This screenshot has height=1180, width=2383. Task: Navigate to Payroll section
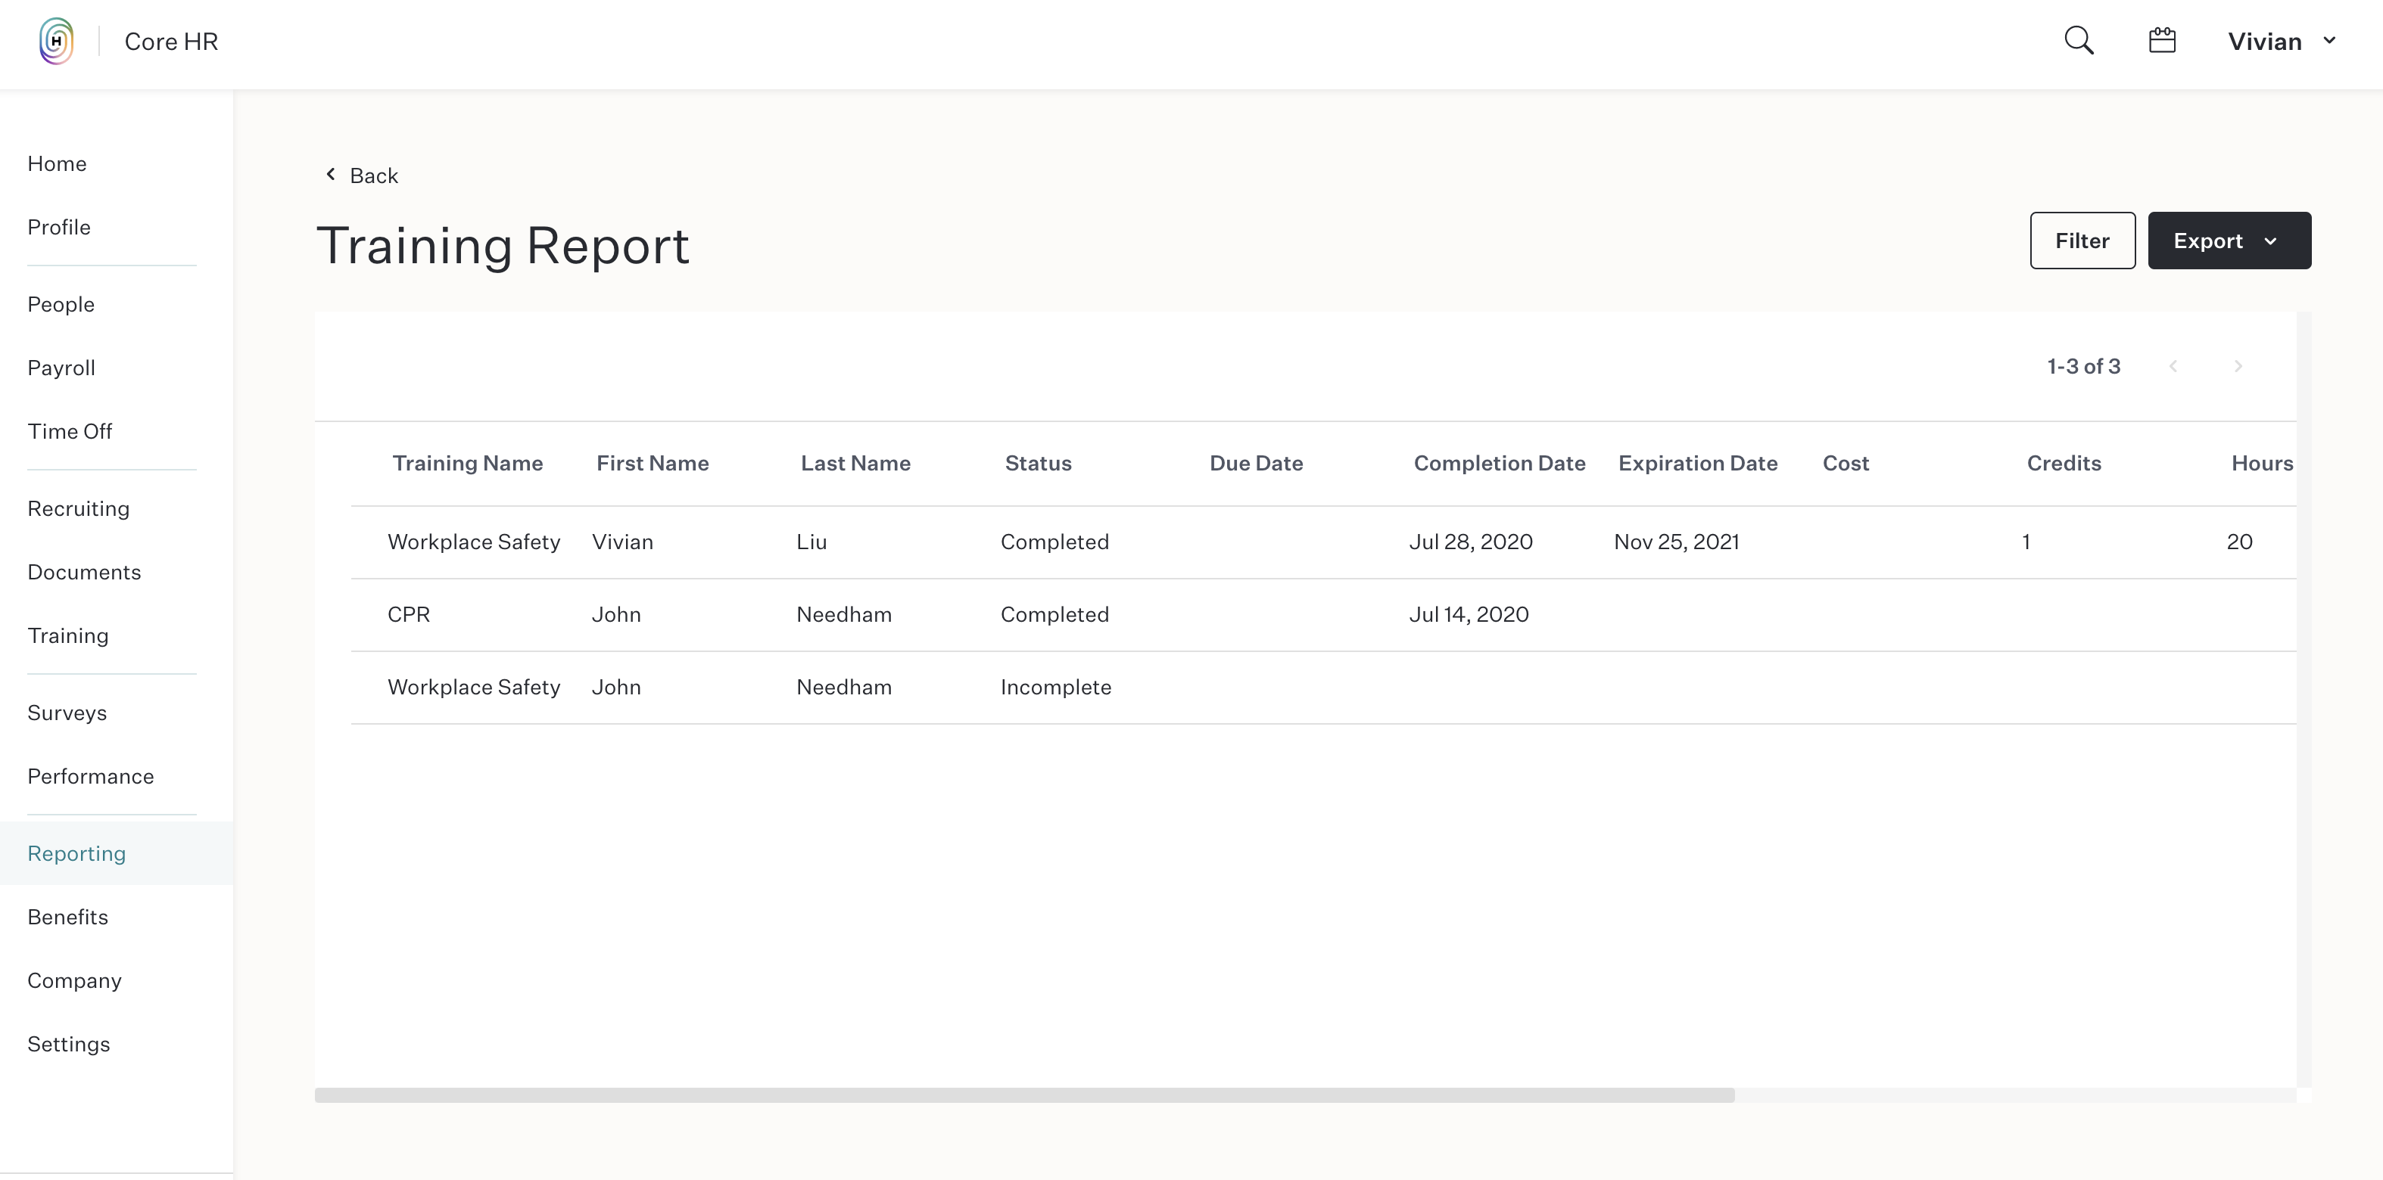click(62, 368)
